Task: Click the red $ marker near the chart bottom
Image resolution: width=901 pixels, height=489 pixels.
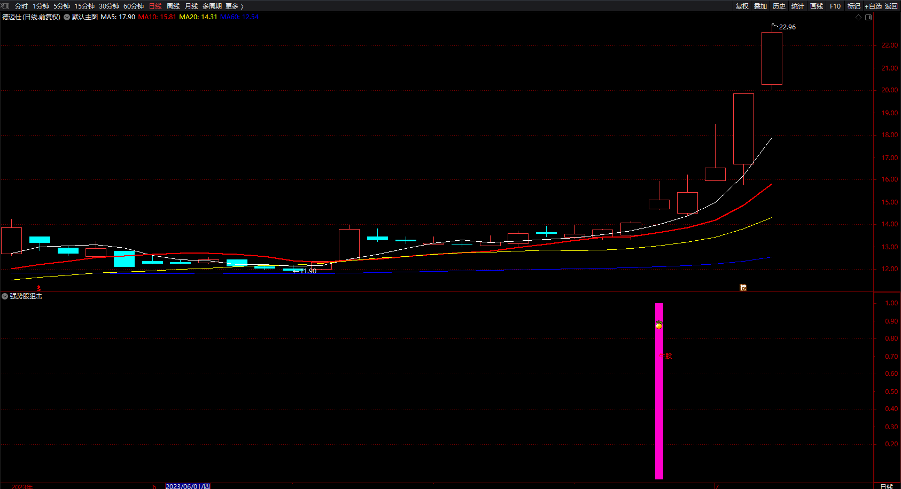Action: (38, 288)
